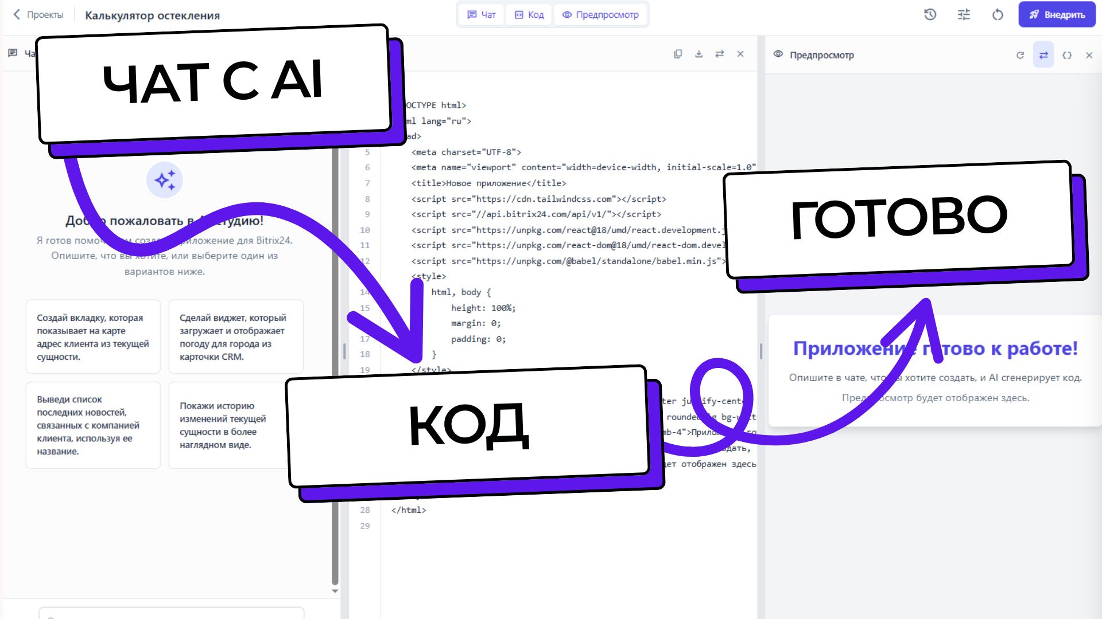The height and width of the screenshot is (619, 1102).
Task: Toggle highlighted swap icon in preview header
Action: [1043, 55]
